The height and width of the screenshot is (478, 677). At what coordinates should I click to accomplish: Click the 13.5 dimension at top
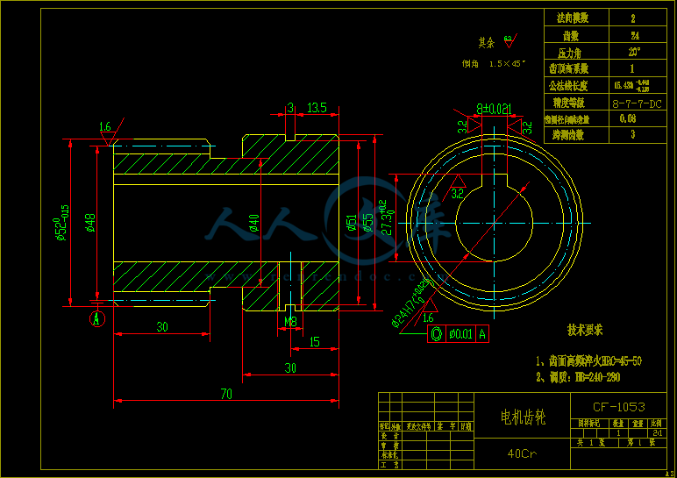tap(317, 108)
